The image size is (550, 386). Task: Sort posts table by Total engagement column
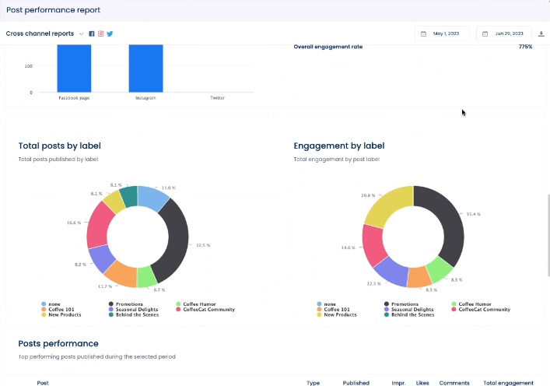tap(508, 383)
